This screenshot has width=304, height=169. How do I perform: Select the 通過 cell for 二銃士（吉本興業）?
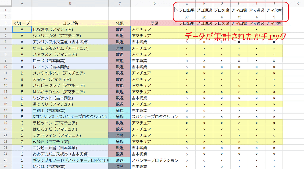[x=119, y=110]
